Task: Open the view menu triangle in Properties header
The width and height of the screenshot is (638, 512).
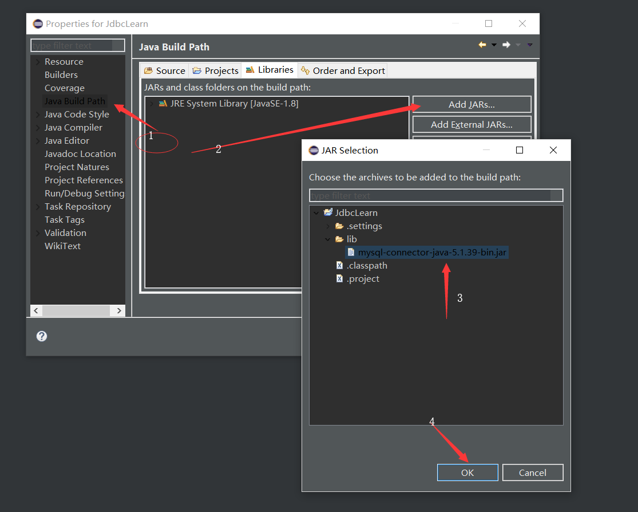Action: click(530, 45)
